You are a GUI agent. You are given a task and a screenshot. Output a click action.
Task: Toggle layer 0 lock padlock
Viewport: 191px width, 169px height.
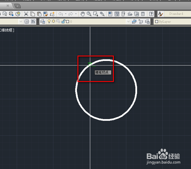[63, 21]
